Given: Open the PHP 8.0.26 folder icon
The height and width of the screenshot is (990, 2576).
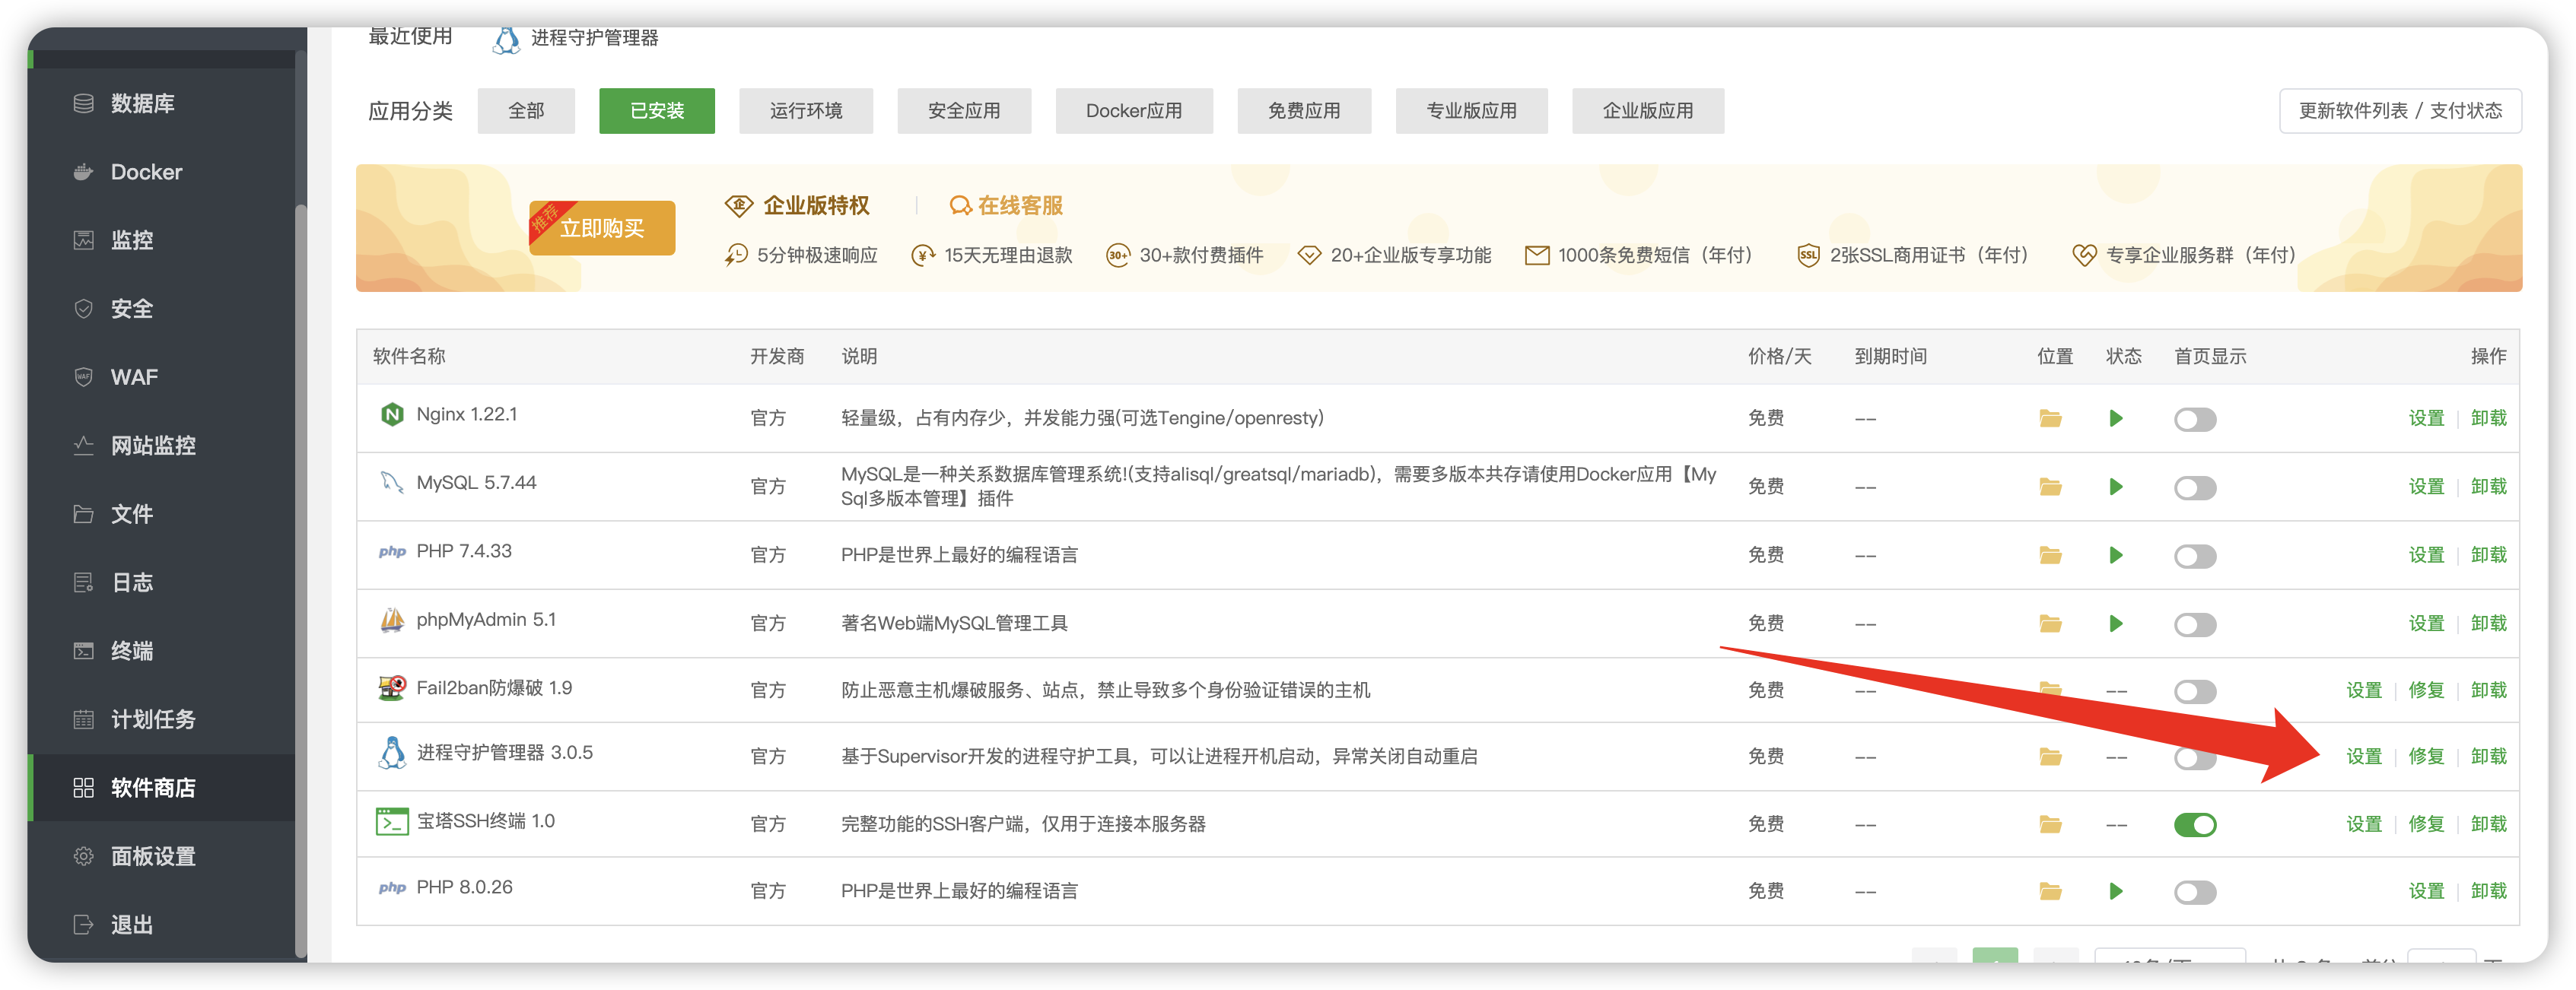Looking at the screenshot, I should coord(2050,892).
